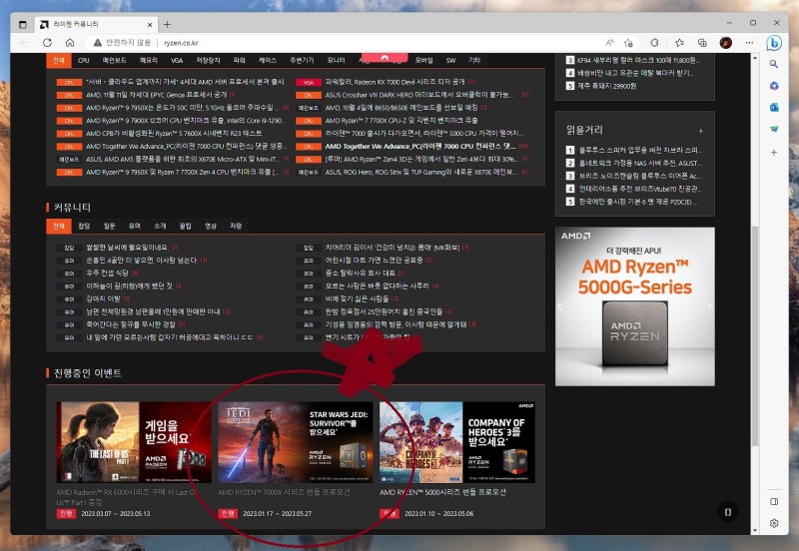This screenshot has height=551, width=799.
Task: Open the Collections icon
Action: pyautogui.click(x=702, y=43)
